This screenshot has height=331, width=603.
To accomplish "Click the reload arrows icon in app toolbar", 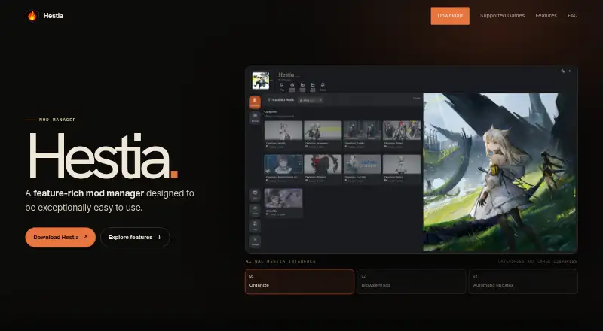I will coord(323,87).
